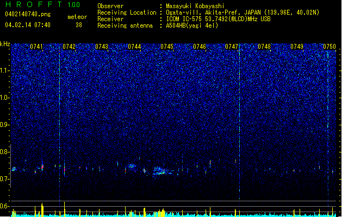342x217 pixels.
Task: Click the A504HB(yagi 4el) antenna text
Action: click(192, 25)
